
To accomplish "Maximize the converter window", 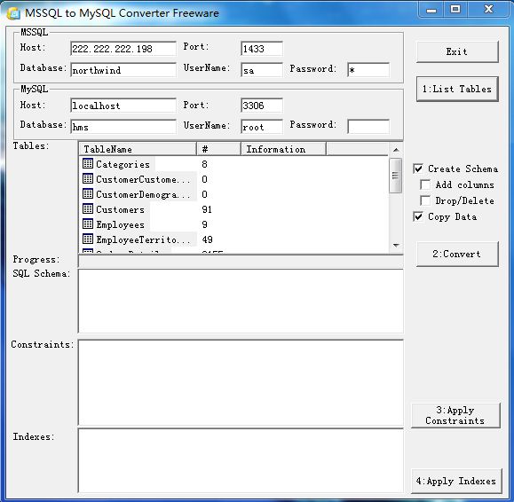I will (x=455, y=9).
